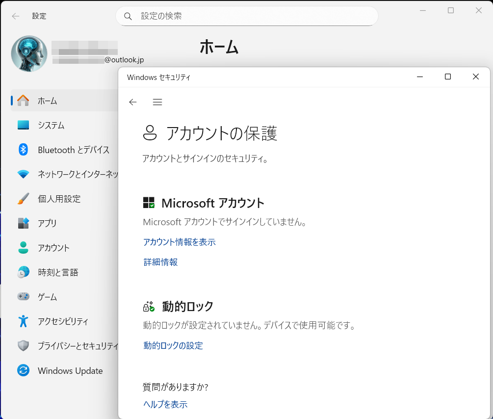Minimize the Settings window

click(423, 10)
